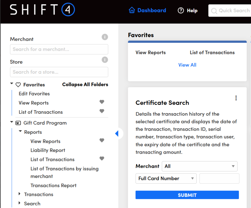Open the Full Card Number dropdown
The image size is (251, 208).
click(166, 179)
